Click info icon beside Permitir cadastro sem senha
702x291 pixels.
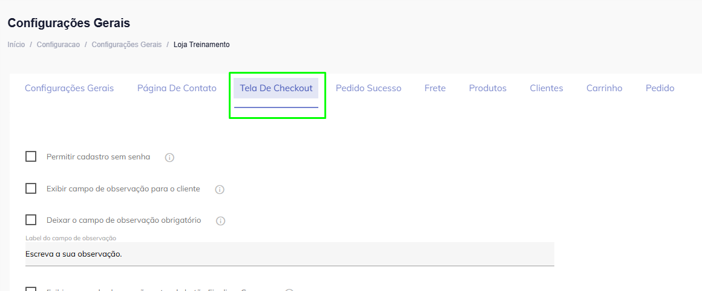pyautogui.click(x=170, y=158)
